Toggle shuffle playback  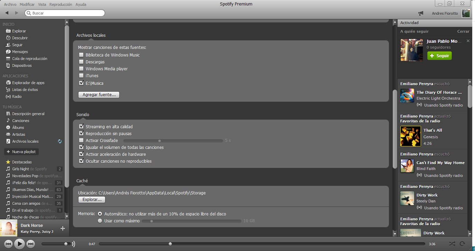(451, 244)
